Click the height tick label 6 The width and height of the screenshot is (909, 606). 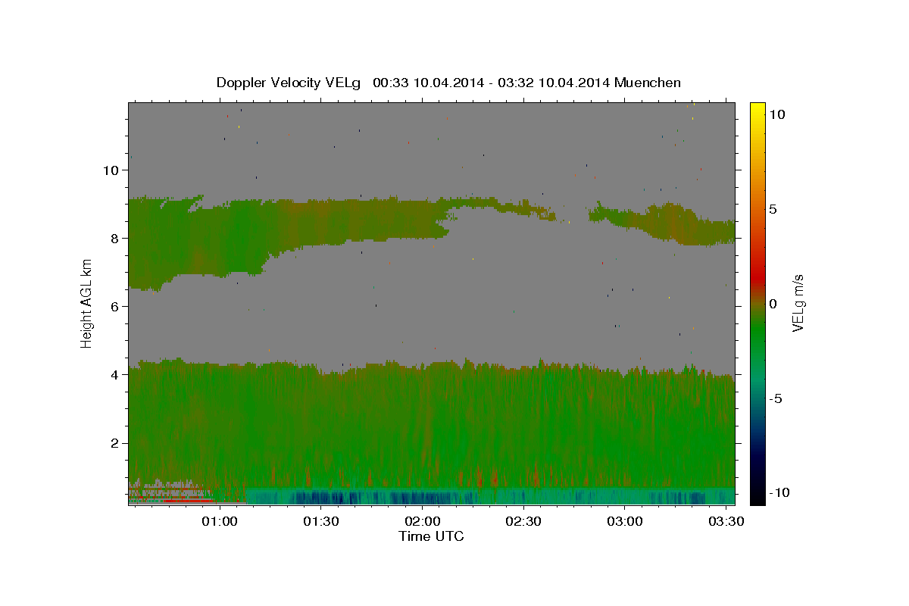(x=114, y=307)
